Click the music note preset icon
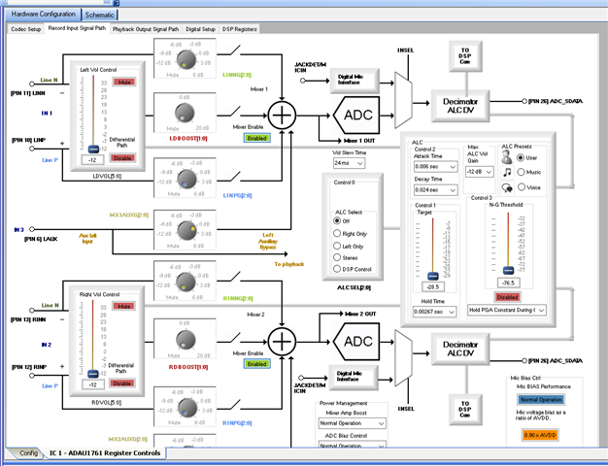This screenshot has height=466, width=608. tap(507, 172)
